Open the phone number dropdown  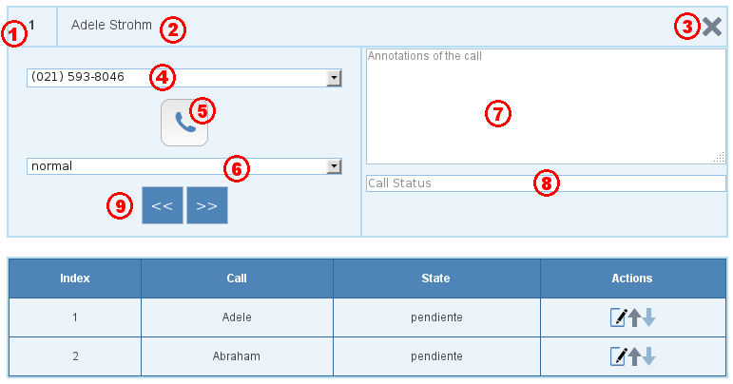(334, 77)
